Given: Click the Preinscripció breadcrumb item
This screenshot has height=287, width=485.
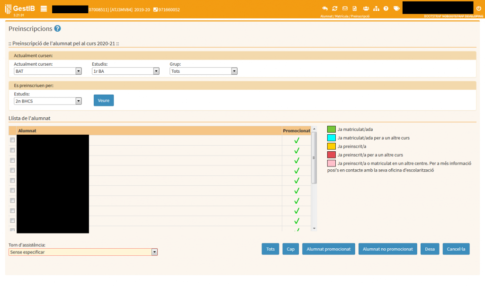Looking at the screenshot, I should click(x=360, y=16).
